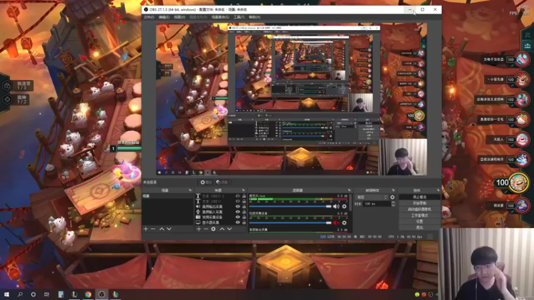The height and width of the screenshot is (300, 534).
Task: Open the Windows Start menu
Action: [7, 294]
